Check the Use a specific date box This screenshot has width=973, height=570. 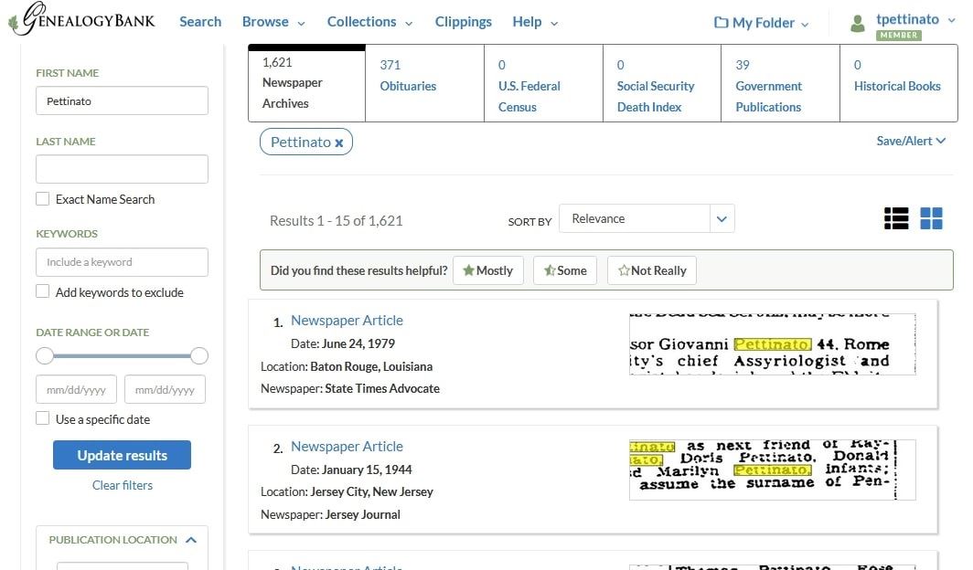pyautogui.click(x=43, y=419)
